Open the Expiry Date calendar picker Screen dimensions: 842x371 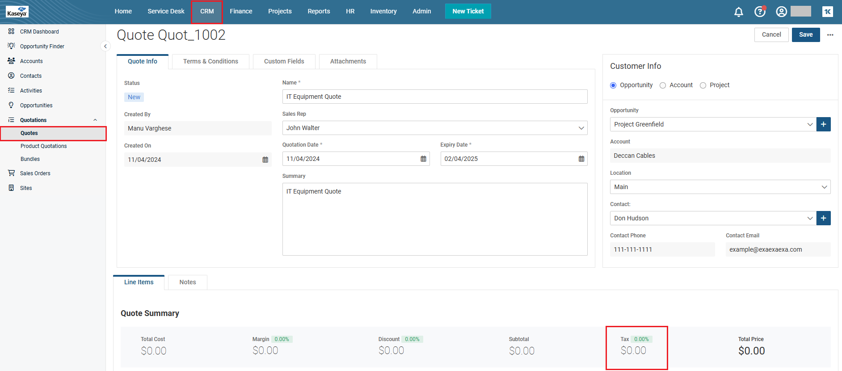pos(581,159)
